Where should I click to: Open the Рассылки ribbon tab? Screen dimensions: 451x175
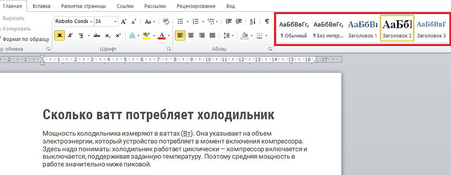click(156, 6)
